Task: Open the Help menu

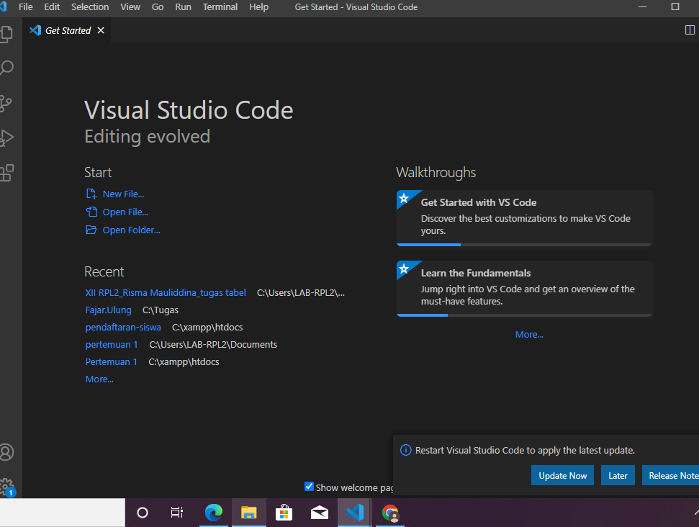Action: (x=258, y=7)
